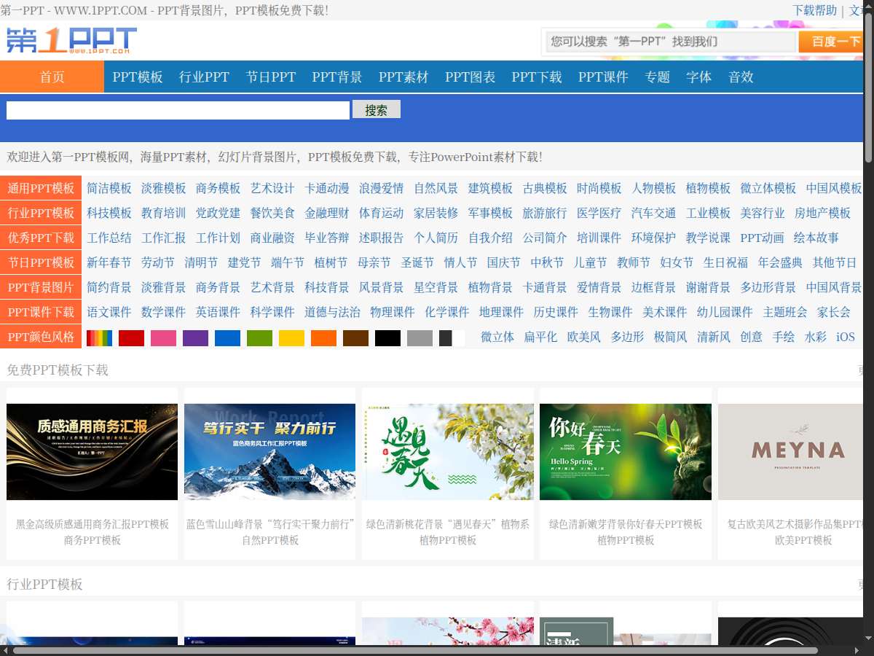
Task: Open the black-gold 质感通用商务汇报 template thumbnail
Action: [92, 452]
